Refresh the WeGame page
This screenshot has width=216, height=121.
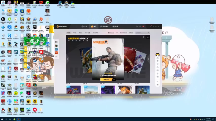click(x=76, y=26)
